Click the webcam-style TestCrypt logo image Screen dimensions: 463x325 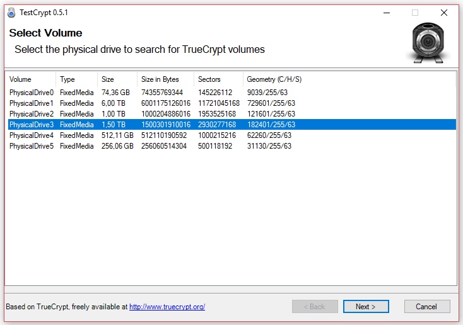(428, 43)
